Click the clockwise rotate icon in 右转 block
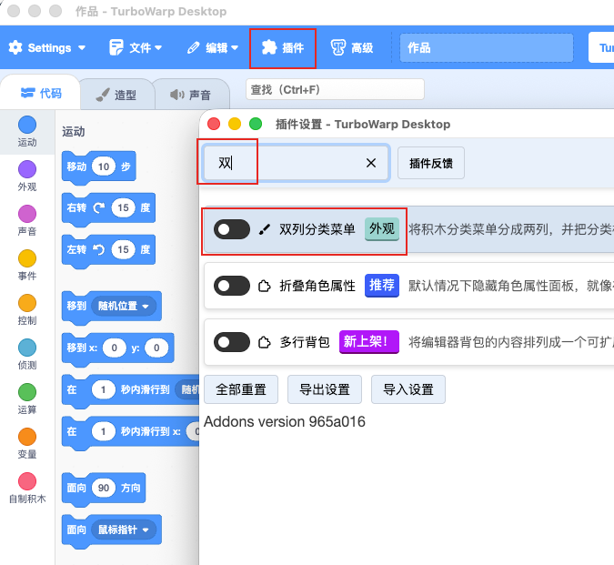 tap(99, 208)
